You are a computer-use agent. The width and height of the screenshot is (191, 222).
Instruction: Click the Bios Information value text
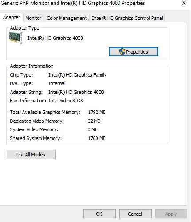[x=66, y=101]
